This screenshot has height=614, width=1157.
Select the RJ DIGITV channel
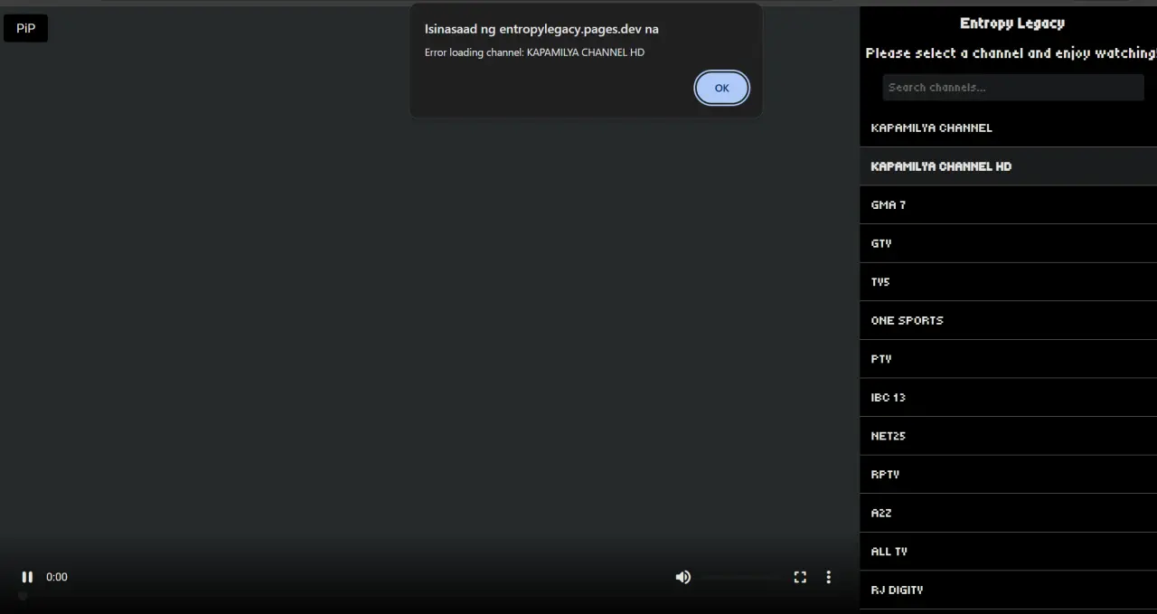point(1008,590)
